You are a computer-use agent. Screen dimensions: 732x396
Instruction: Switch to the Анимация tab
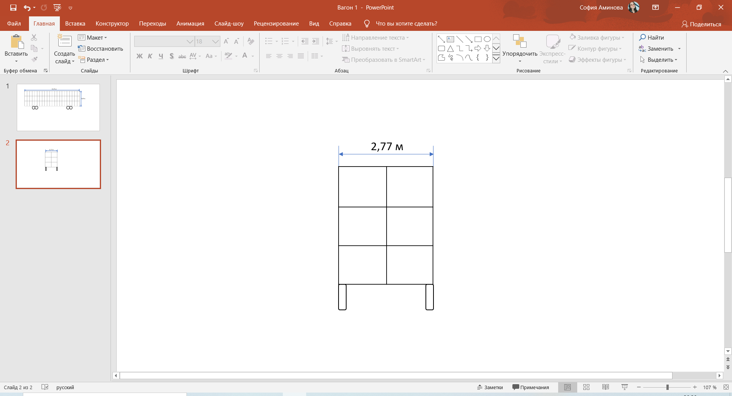[x=190, y=24]
